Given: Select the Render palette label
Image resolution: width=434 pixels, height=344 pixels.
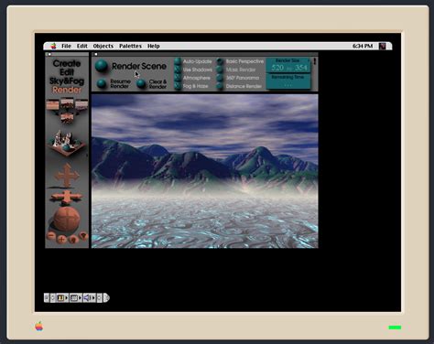Looking at the screenshot, I should coord(67,90).
